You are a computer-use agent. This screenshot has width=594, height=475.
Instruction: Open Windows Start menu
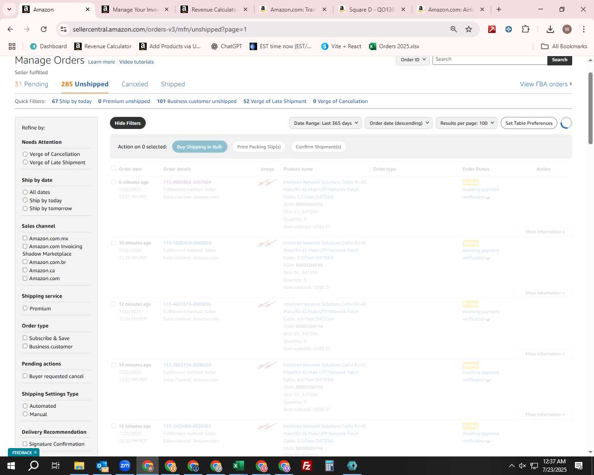point(11,466)
